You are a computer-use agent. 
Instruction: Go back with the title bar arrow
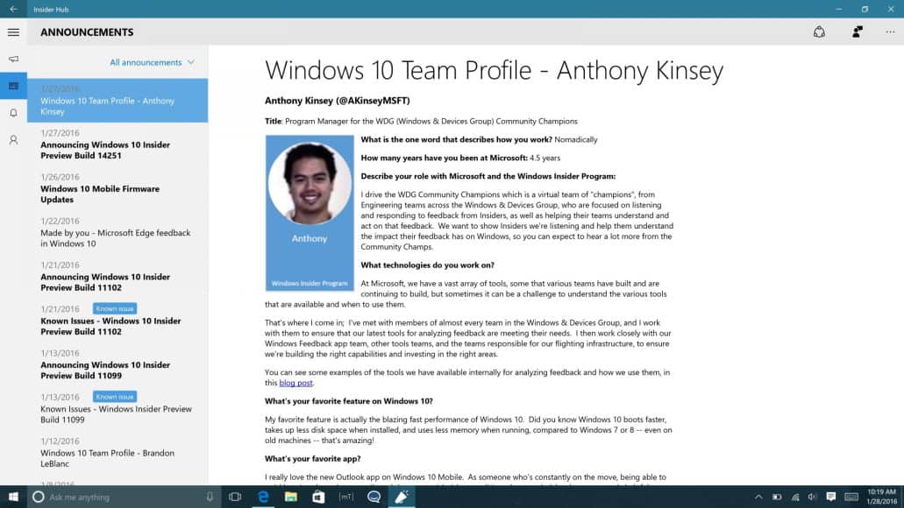(x=13, y=9)
